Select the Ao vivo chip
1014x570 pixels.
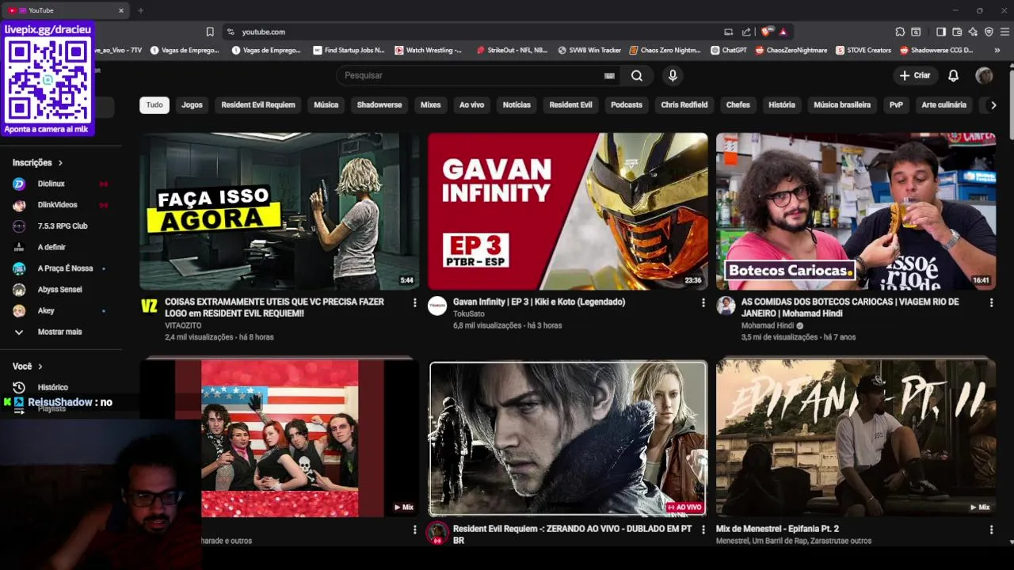471,104
